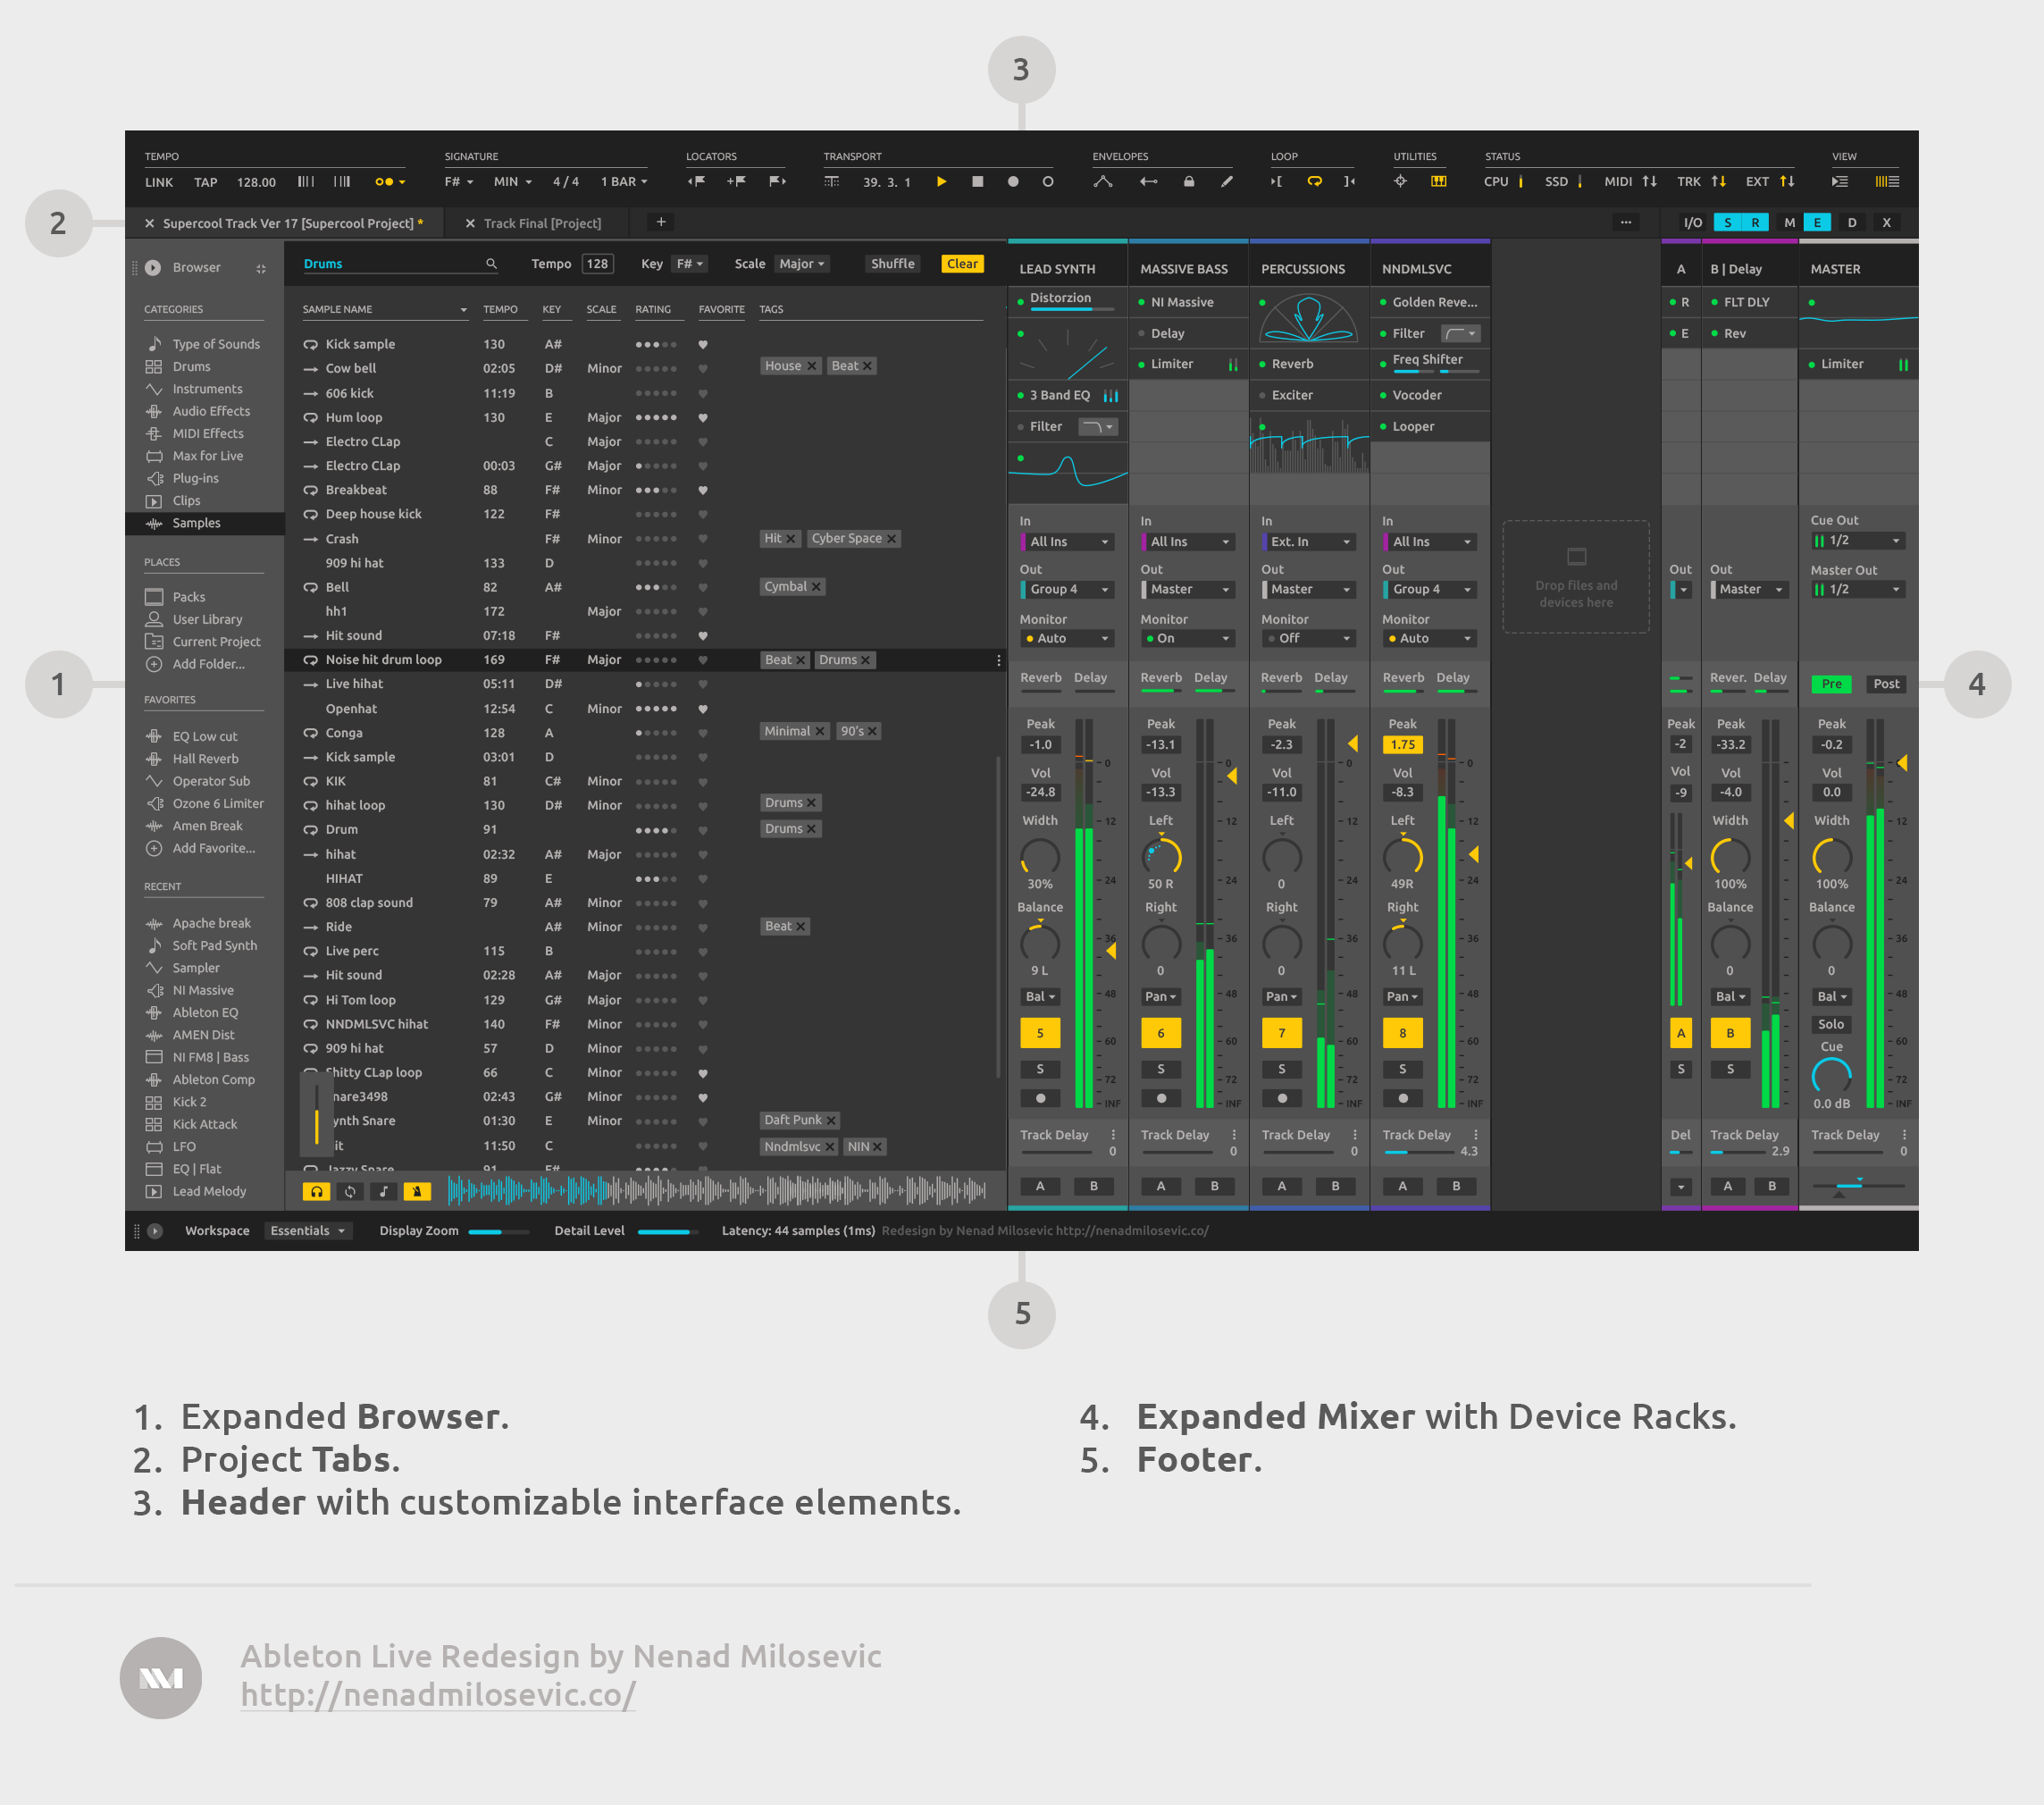Click the Record circle in the Transport controls
Screen dimensions: 2044x1805
coord(1012,182)
